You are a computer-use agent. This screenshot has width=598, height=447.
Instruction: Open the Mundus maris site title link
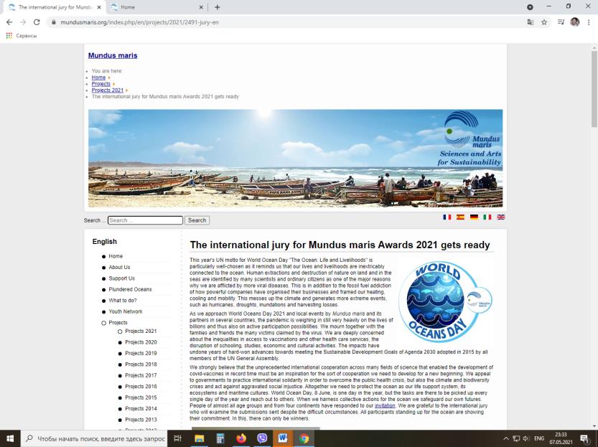click(x=113, y=56)
